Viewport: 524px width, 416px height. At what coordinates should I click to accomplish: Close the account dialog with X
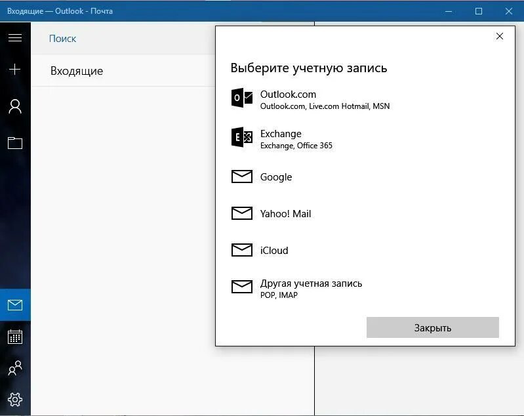click(x=500, y=36)
